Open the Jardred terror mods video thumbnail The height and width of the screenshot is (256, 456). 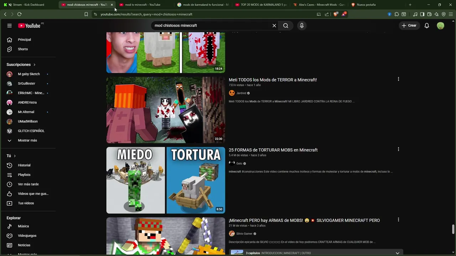166,110
